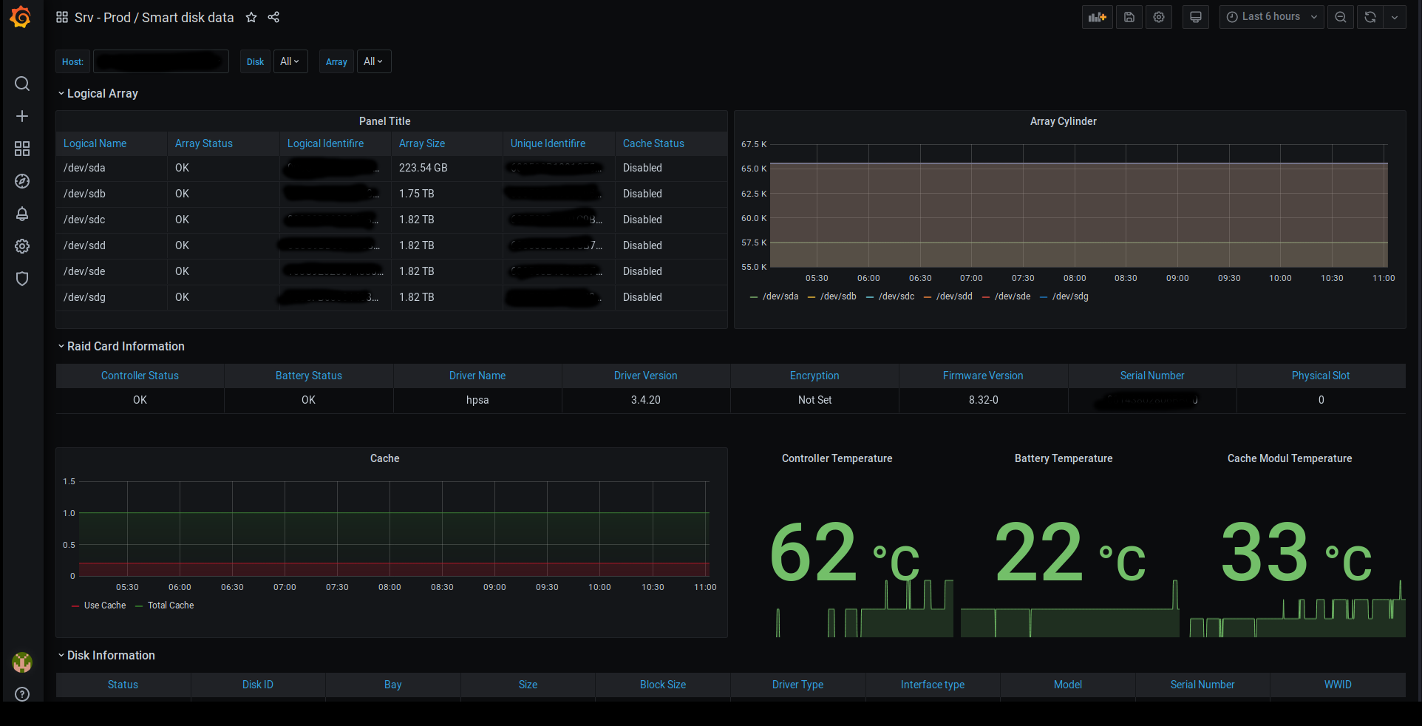
Task: Open the dashboard grid icon beside title
Action: click(62, 17)
